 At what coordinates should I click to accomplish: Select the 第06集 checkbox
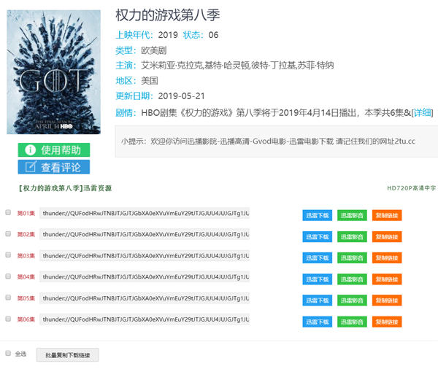(x=9, y=319)
